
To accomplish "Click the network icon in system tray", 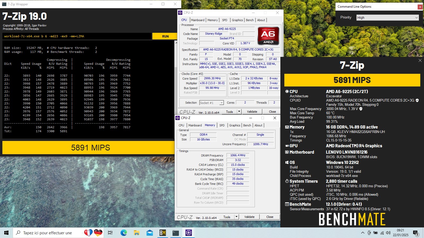I will (x=382, y=233).
